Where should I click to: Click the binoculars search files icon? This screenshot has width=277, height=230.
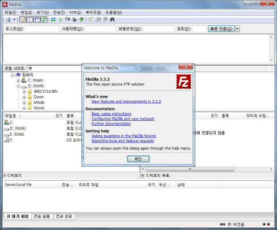pyautogui.click(x=112, y=19)
